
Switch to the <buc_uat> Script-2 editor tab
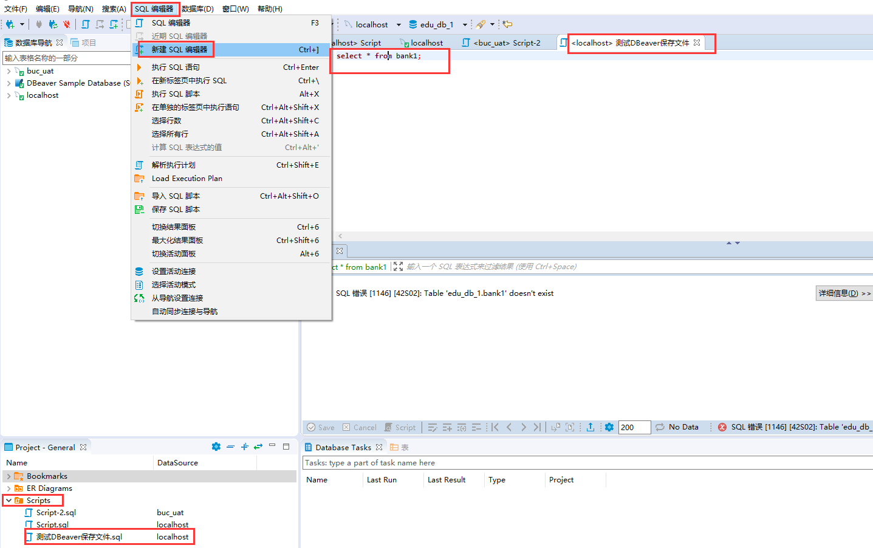(x=501, y=43)
